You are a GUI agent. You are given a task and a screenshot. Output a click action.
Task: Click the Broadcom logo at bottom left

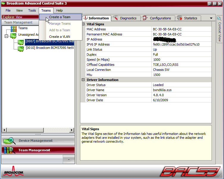(14, 171)
